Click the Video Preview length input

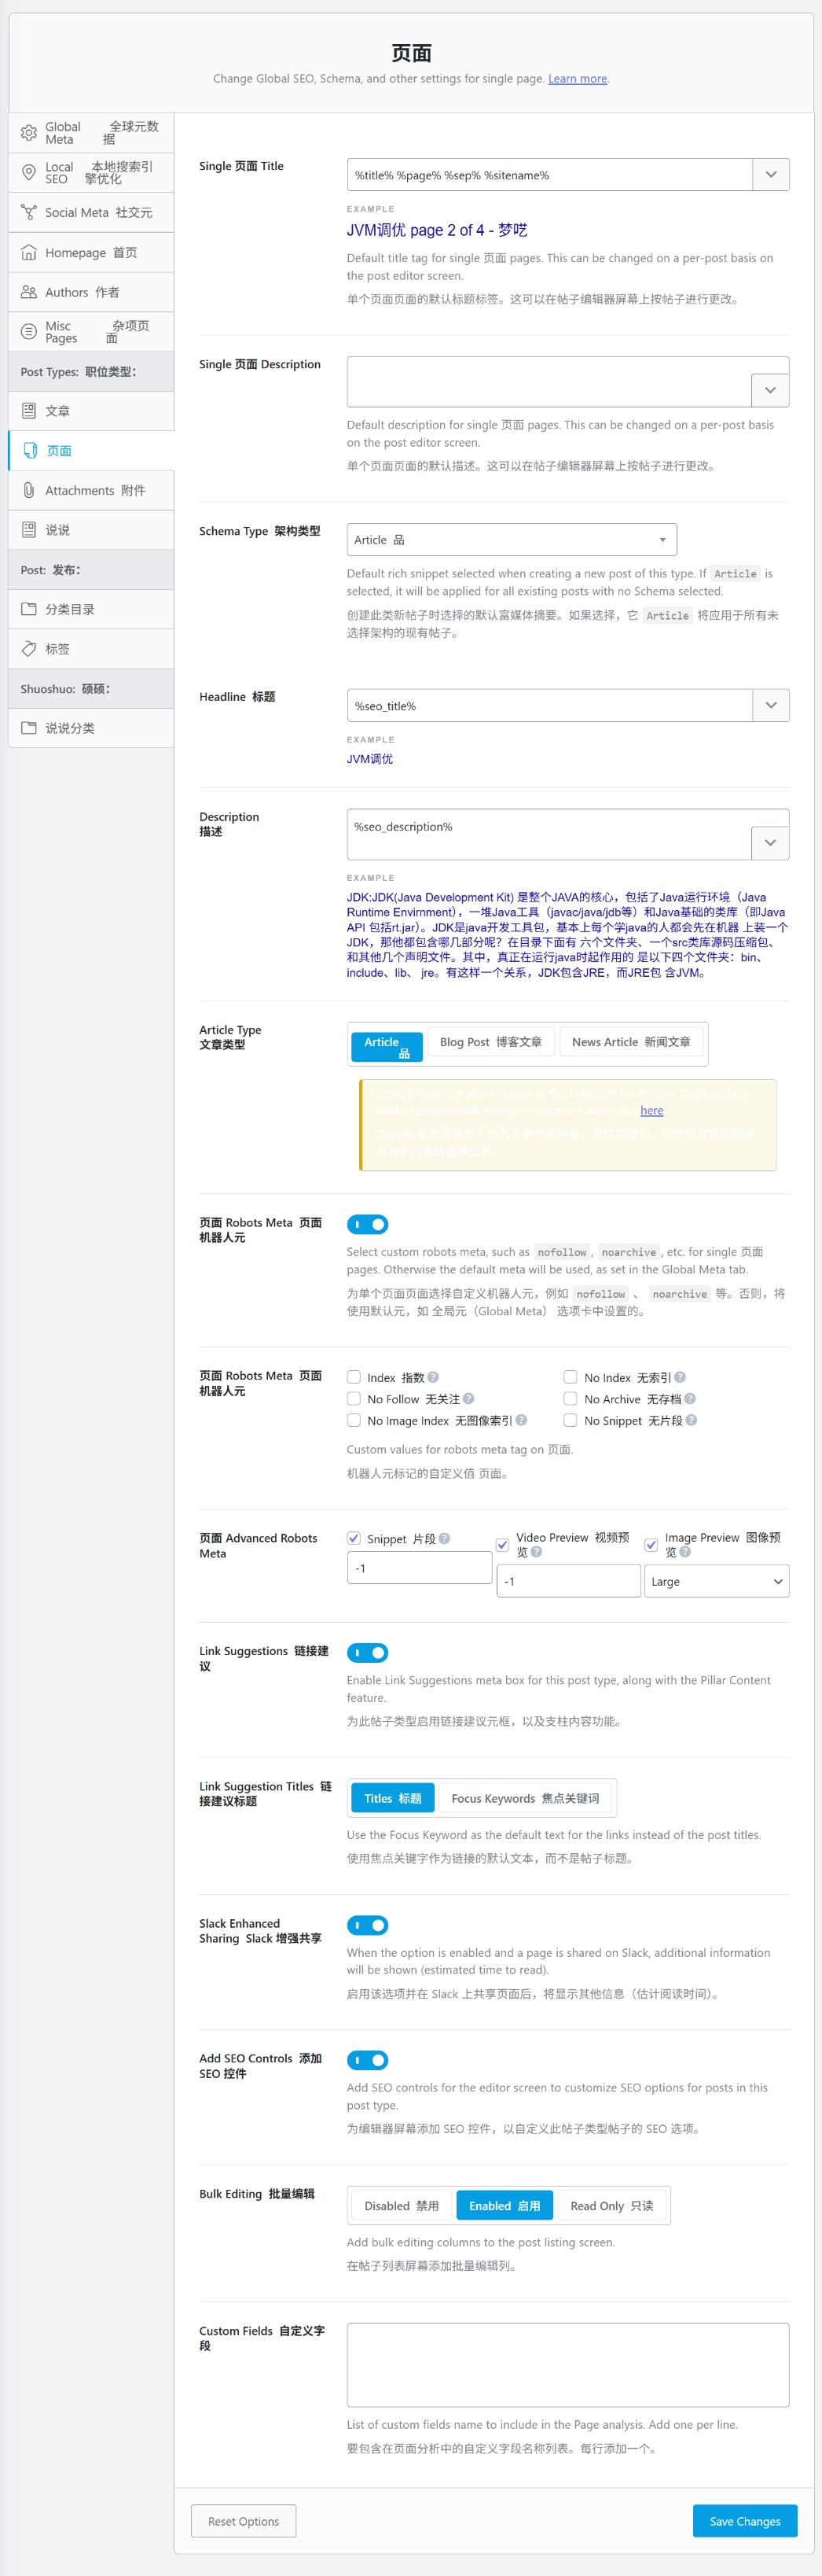568,1581
